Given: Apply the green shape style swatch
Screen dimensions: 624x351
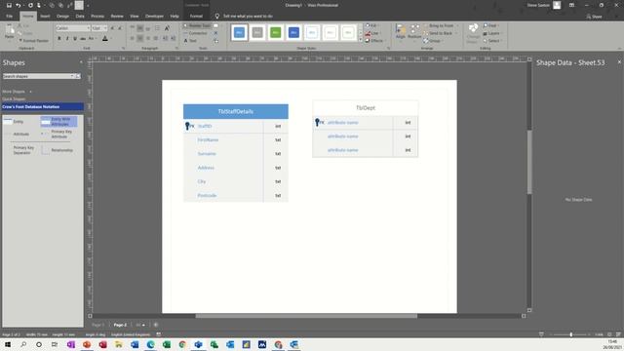Looking at the screenshot, I should tap(275, 32).
